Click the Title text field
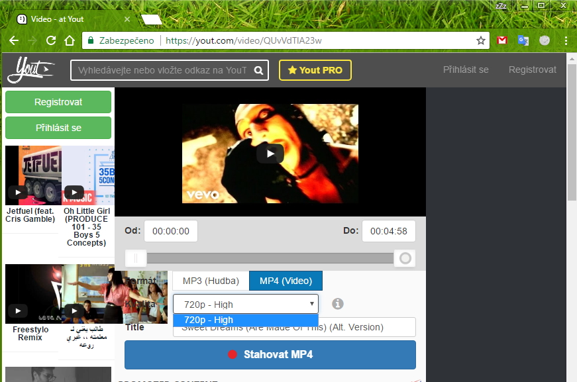This screenshot has width=577, height=382. [x=294, y=327]
